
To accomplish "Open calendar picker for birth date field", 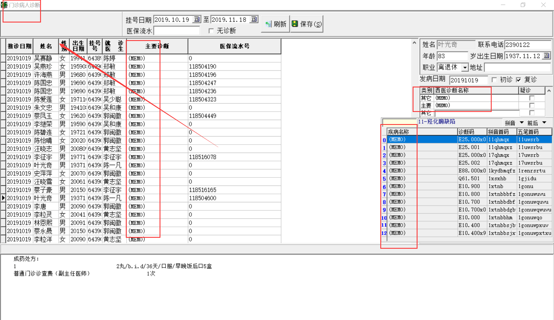I will coord(546,56).
